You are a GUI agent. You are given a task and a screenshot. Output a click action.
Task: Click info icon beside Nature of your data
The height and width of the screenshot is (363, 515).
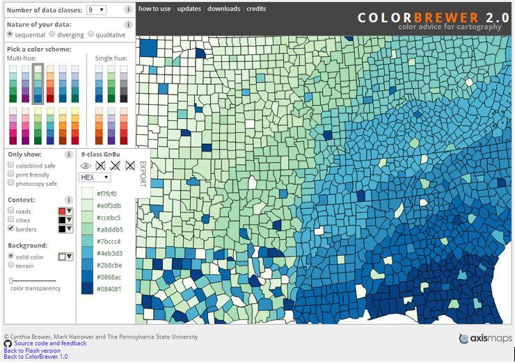[x=129, y=24]
